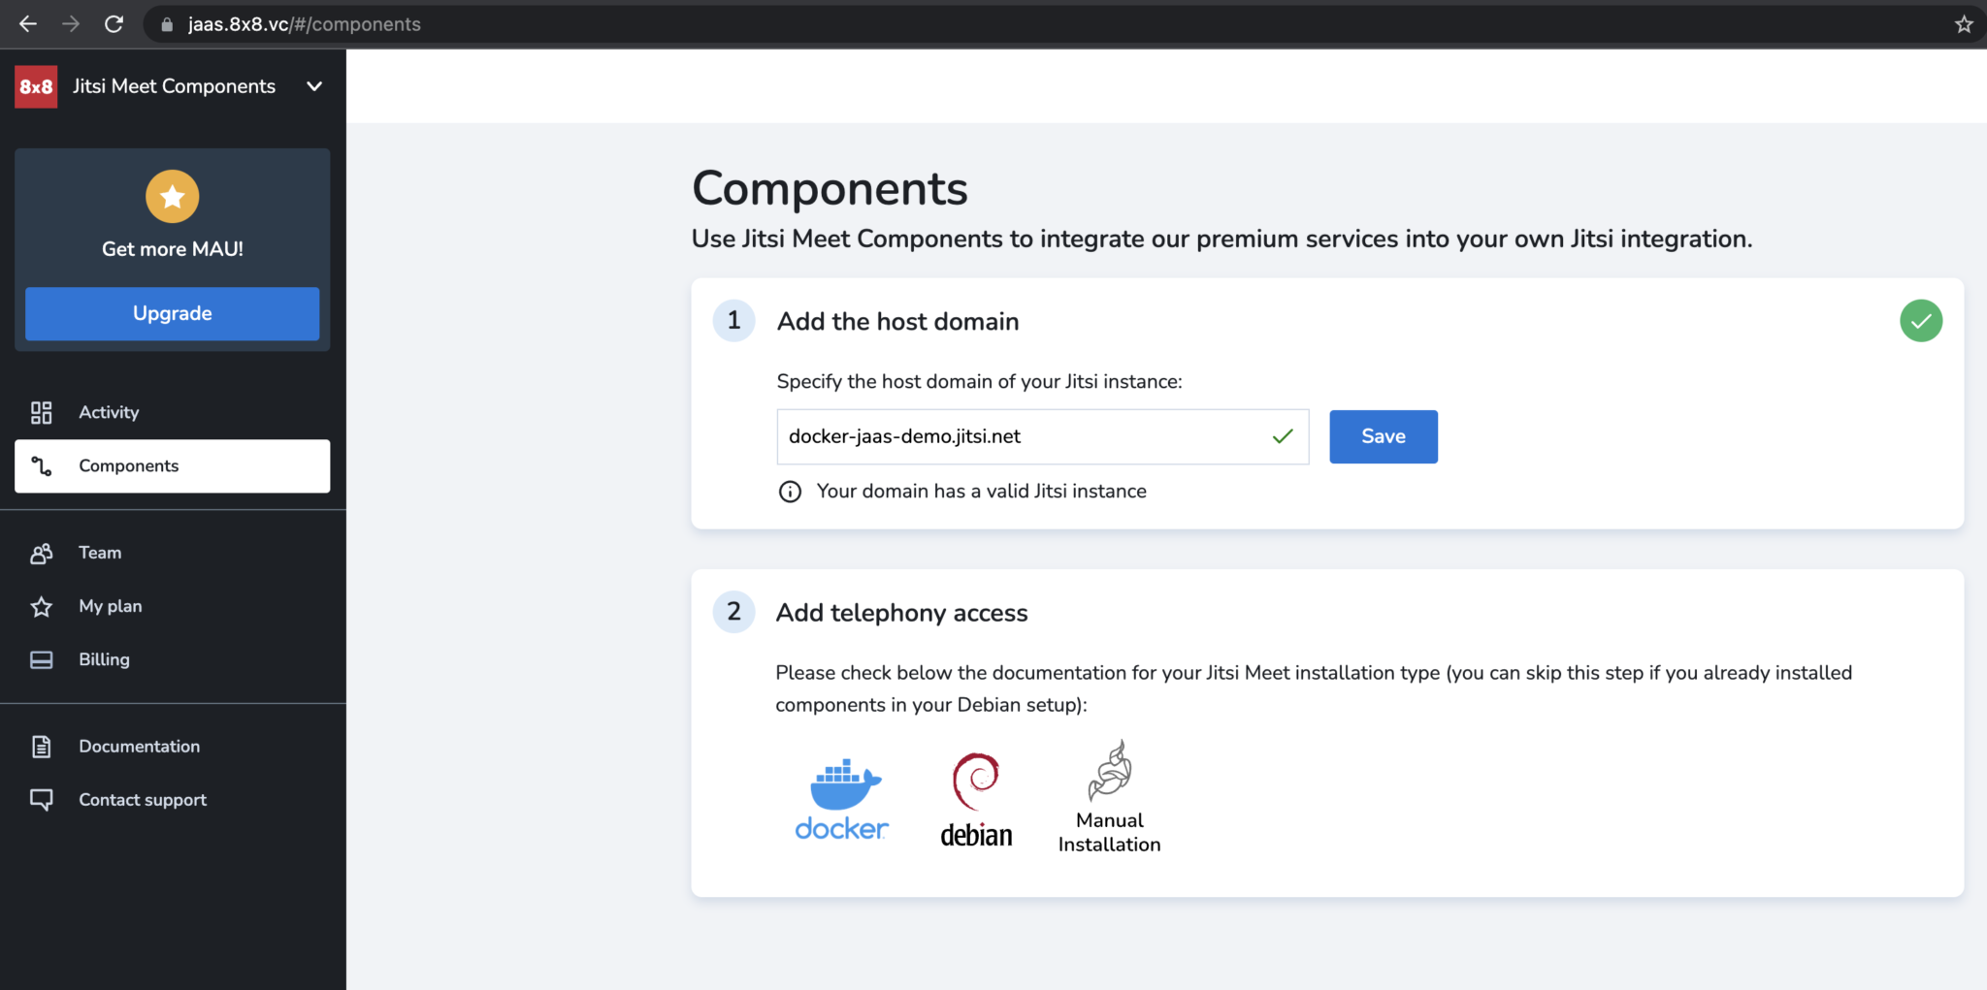
Task: Click the info icon next to domain validity message
Action: coord(789,492)
